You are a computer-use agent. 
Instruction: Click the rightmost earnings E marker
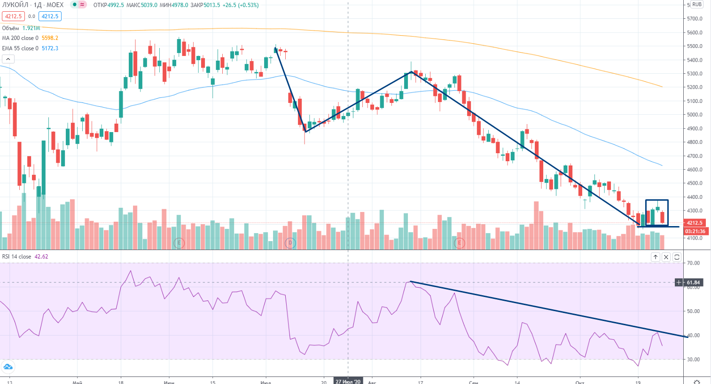coord(459,243)
